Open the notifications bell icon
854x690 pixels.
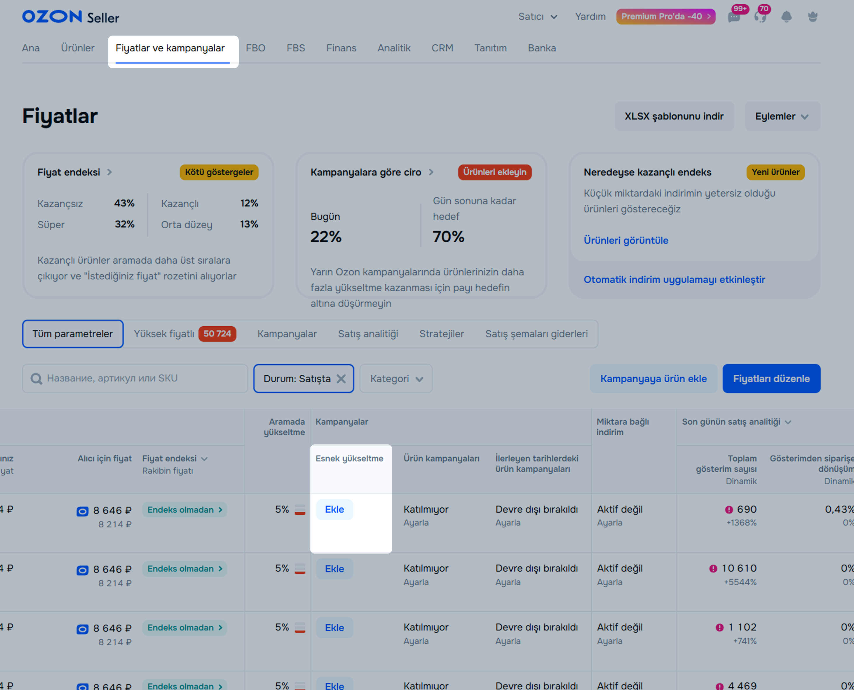[786, 17]
